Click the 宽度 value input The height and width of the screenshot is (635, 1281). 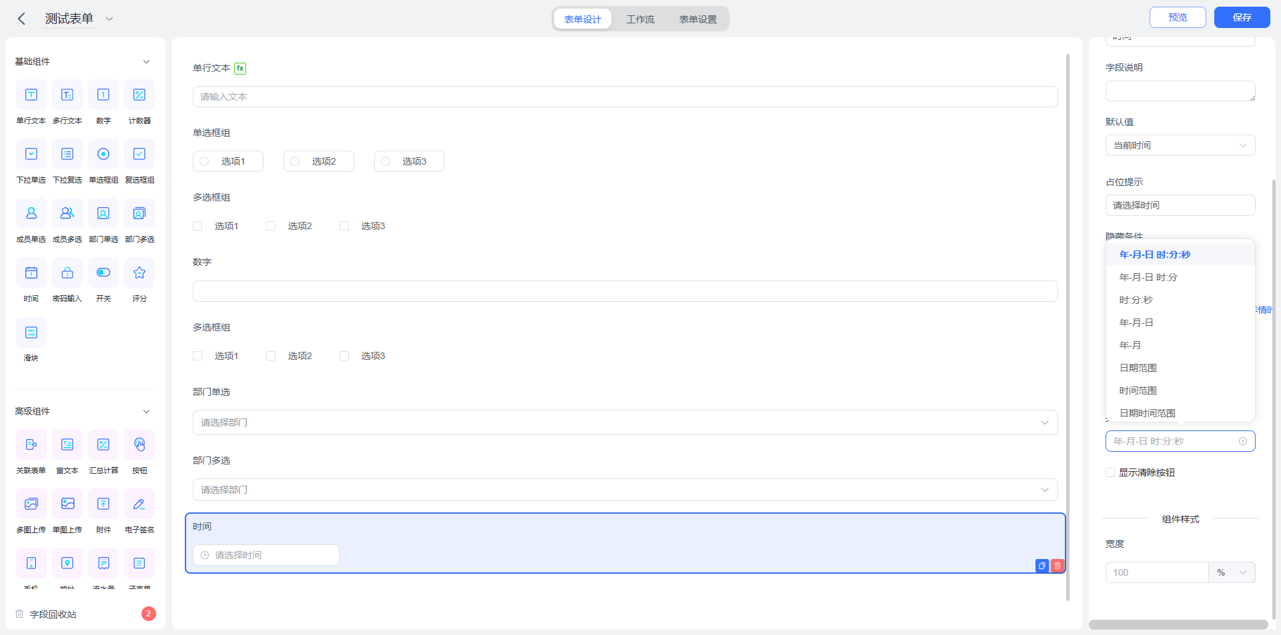tap(1157, 572)
